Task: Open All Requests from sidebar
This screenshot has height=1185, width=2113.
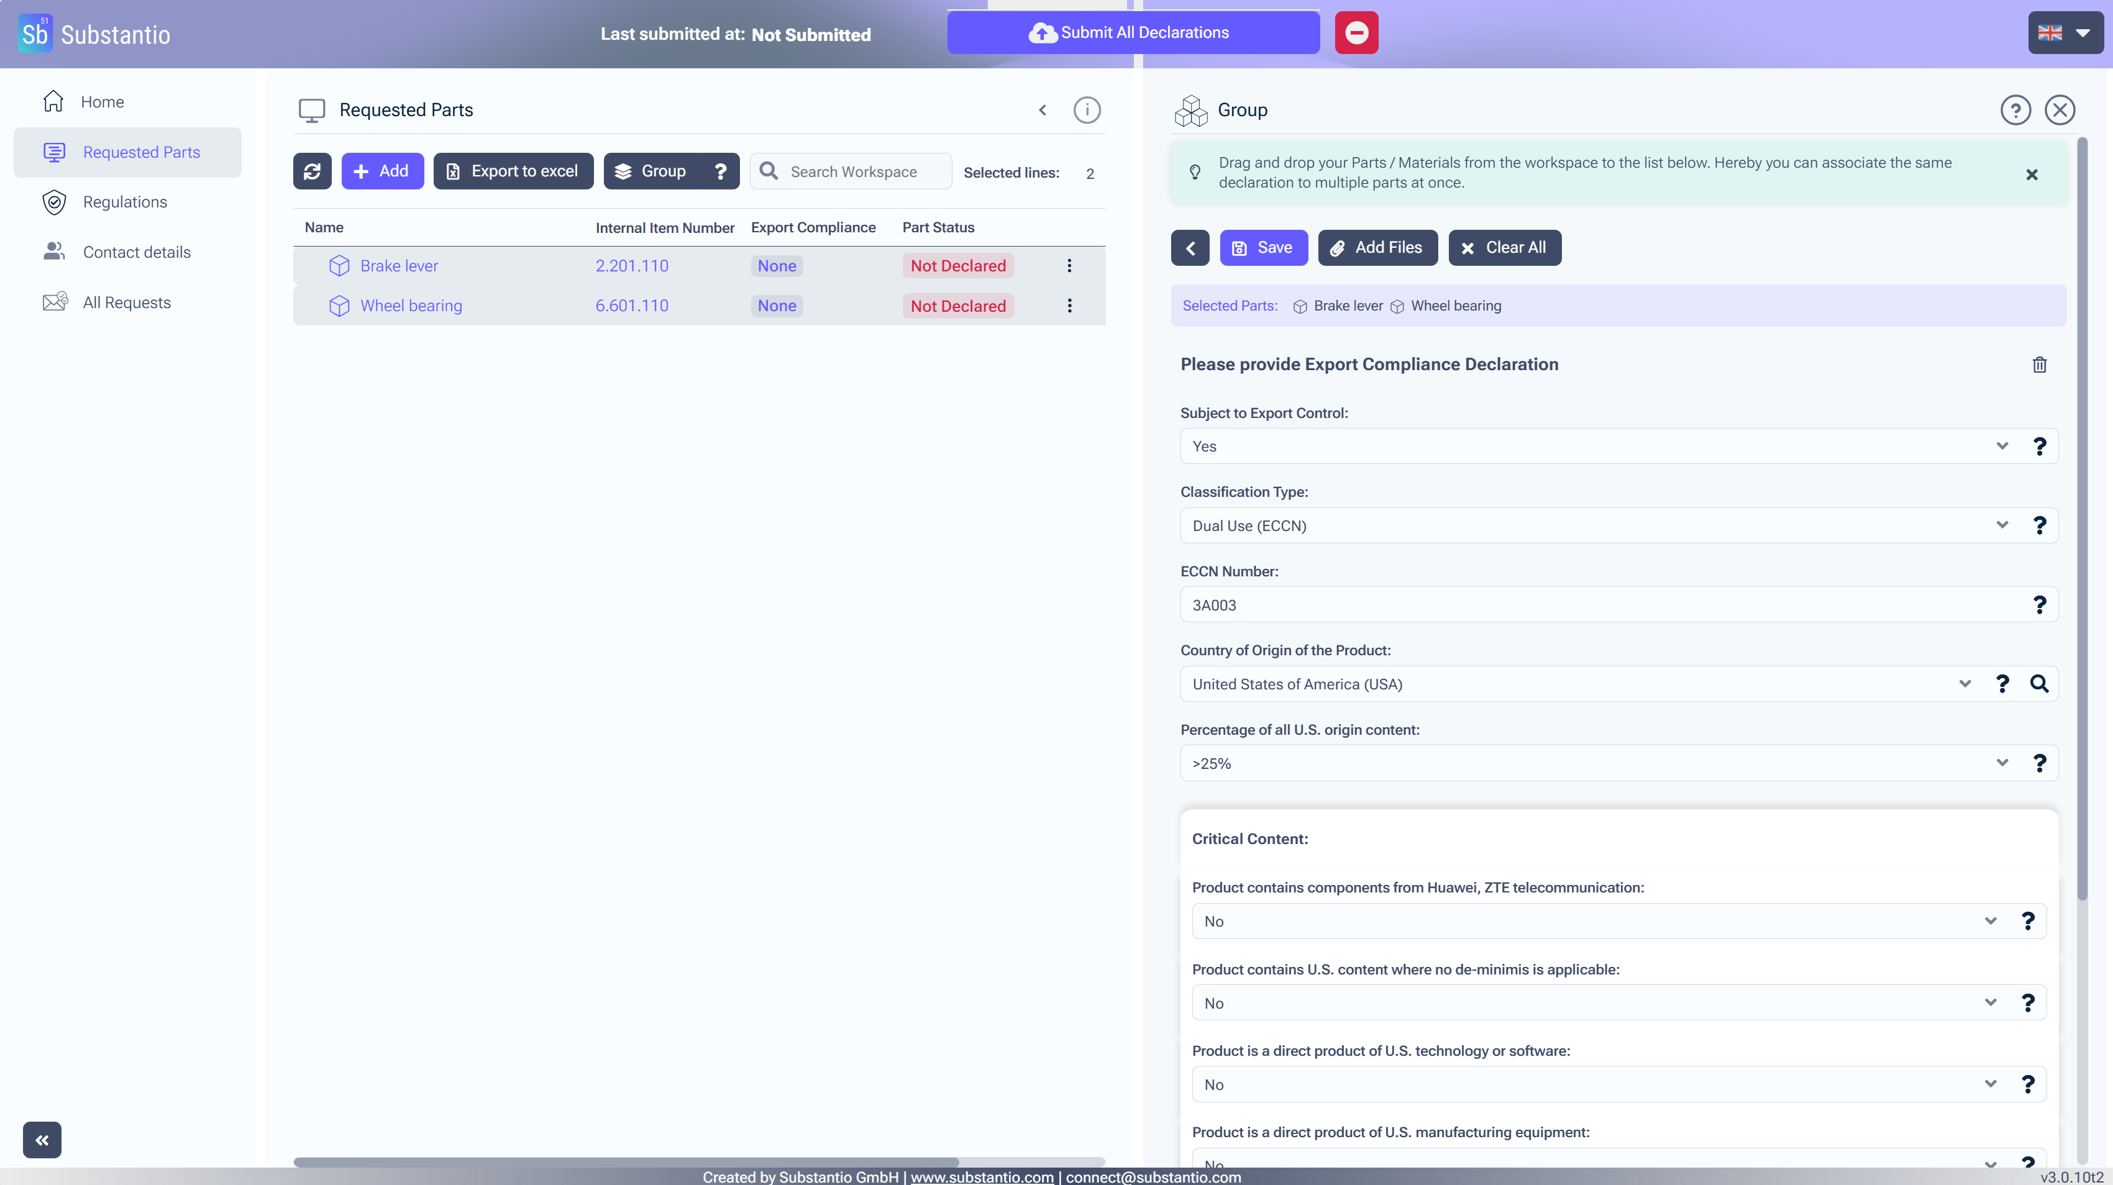Action: (x=126, y=302)
